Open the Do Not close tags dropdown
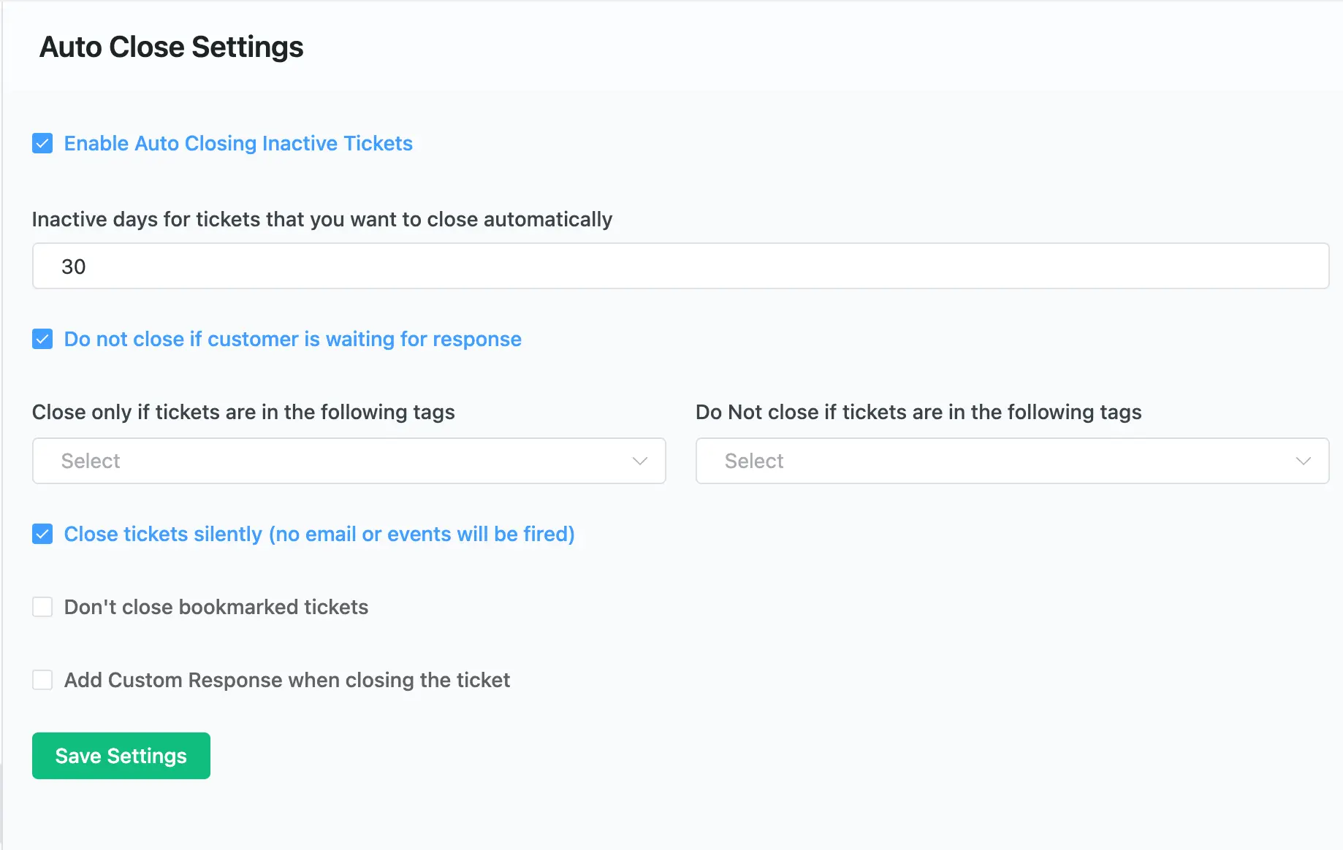This screenshot has height=850, width=1343. coord(1012,461)
